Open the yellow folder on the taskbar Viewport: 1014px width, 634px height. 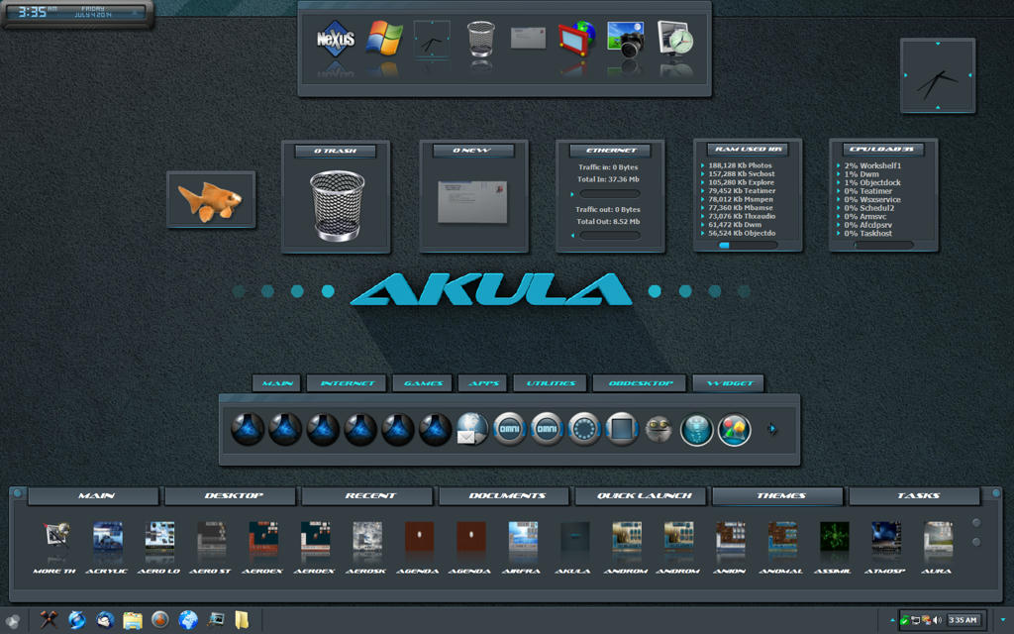242,620
